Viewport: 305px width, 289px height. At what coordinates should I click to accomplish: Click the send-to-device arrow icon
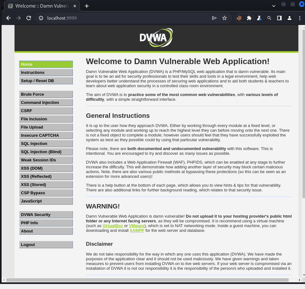point(214,18)
